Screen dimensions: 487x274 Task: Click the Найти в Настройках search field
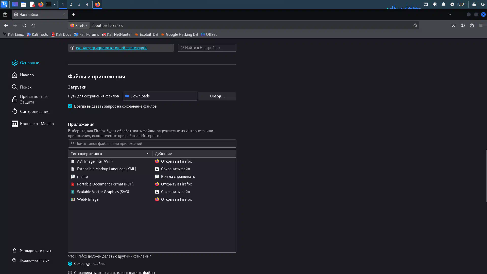207,48
